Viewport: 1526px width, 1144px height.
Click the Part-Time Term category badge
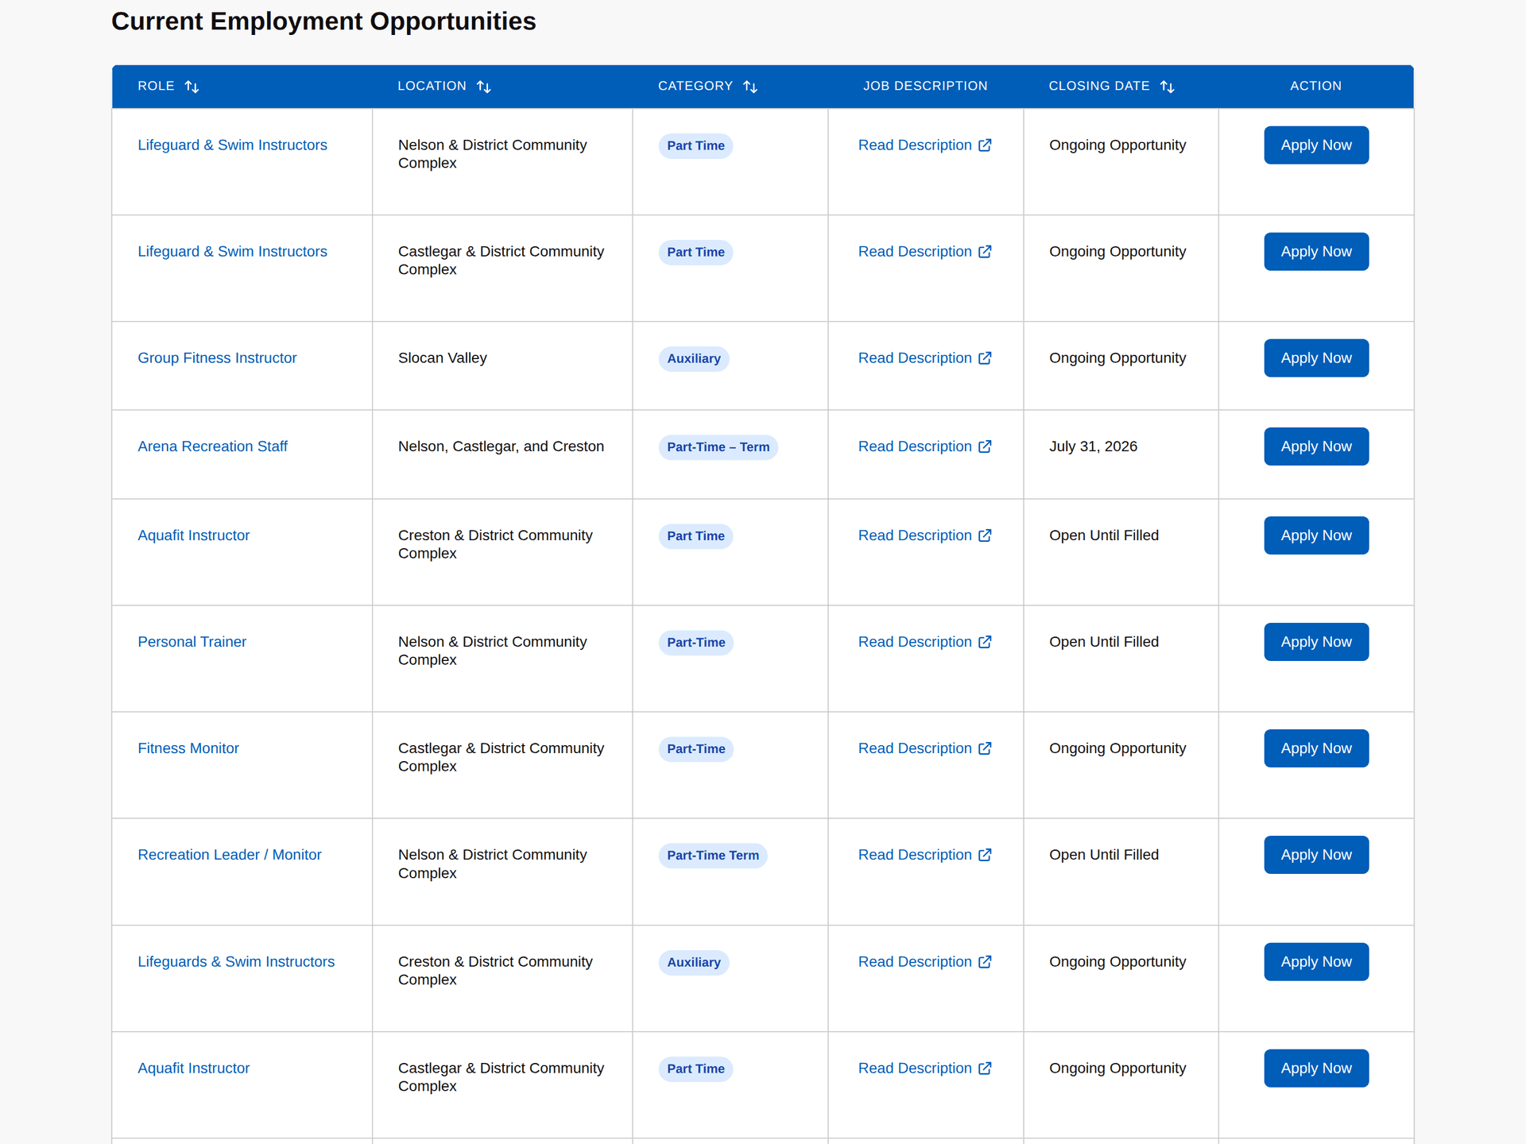(x=713, y=856)
